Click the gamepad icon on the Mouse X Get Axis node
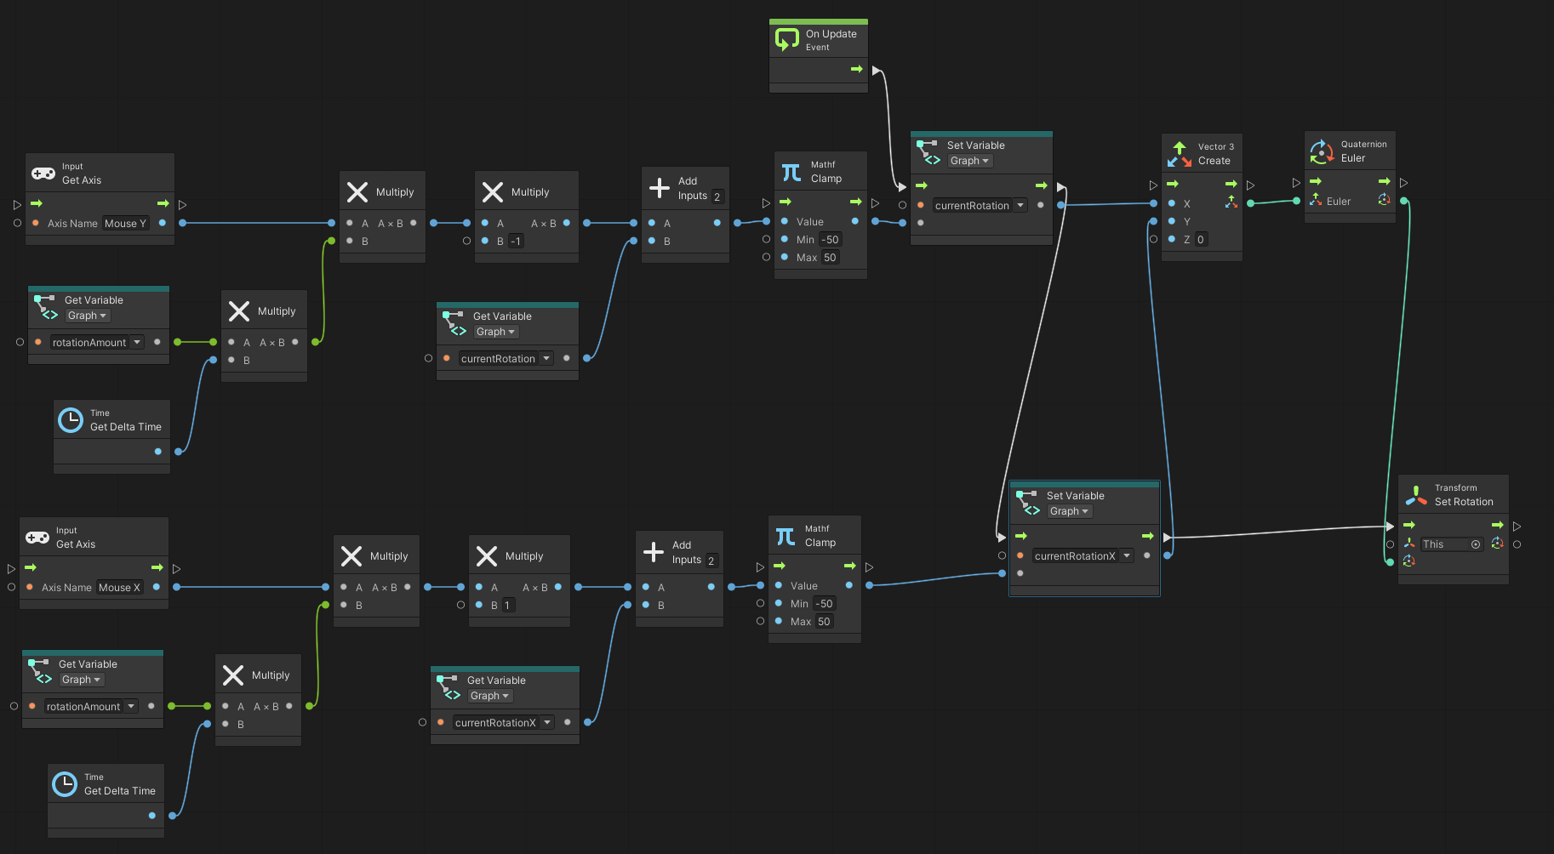 pyautogui.click(x=37, y=537)
